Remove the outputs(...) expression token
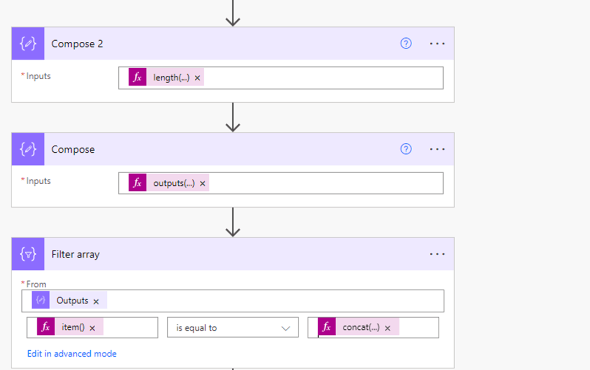This screenshot has width=590, height=370. 203,184
